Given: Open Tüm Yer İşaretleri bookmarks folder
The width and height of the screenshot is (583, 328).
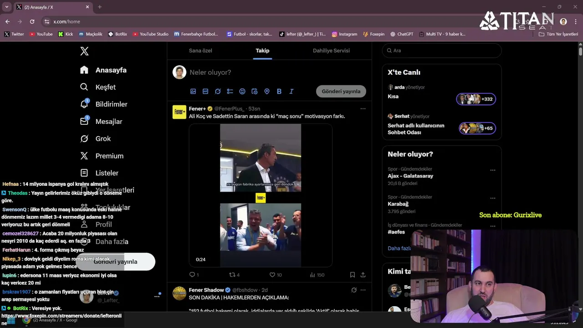Looking at the screenshot, I should 558,34.
